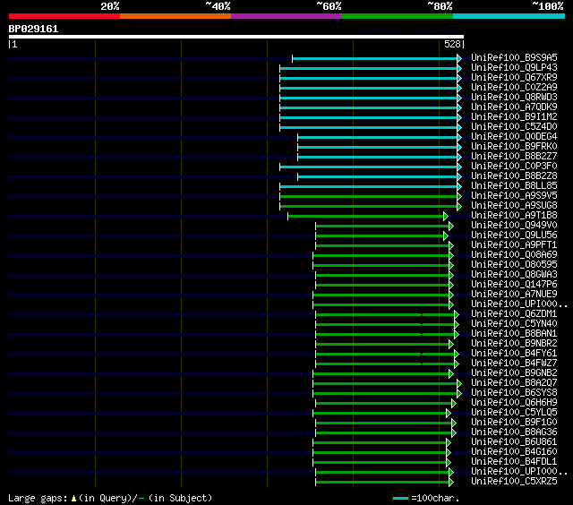The width and height of the screenshot is (573, 505).
Task: Select the UniRef100_A9SUG8 label
Action: pyautogui.click(x=514, y=206)
